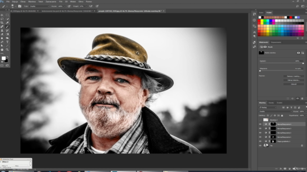The height and width of the screenshot is (172, 307).
Task: Select the History Brush tool
Action: click(x=7, y=31)
